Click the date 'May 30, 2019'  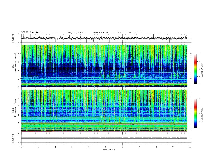pos(75,32)
